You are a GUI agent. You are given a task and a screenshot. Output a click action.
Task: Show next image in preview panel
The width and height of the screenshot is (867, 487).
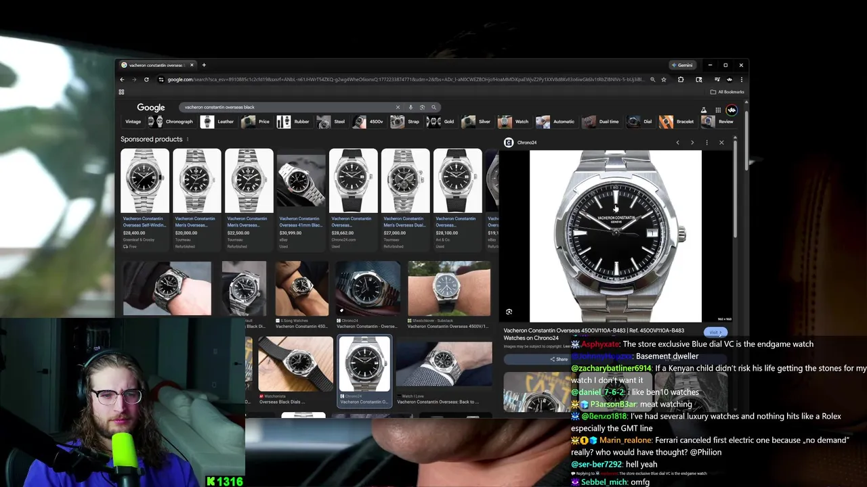pyautogui.click(x=692, y=143)
